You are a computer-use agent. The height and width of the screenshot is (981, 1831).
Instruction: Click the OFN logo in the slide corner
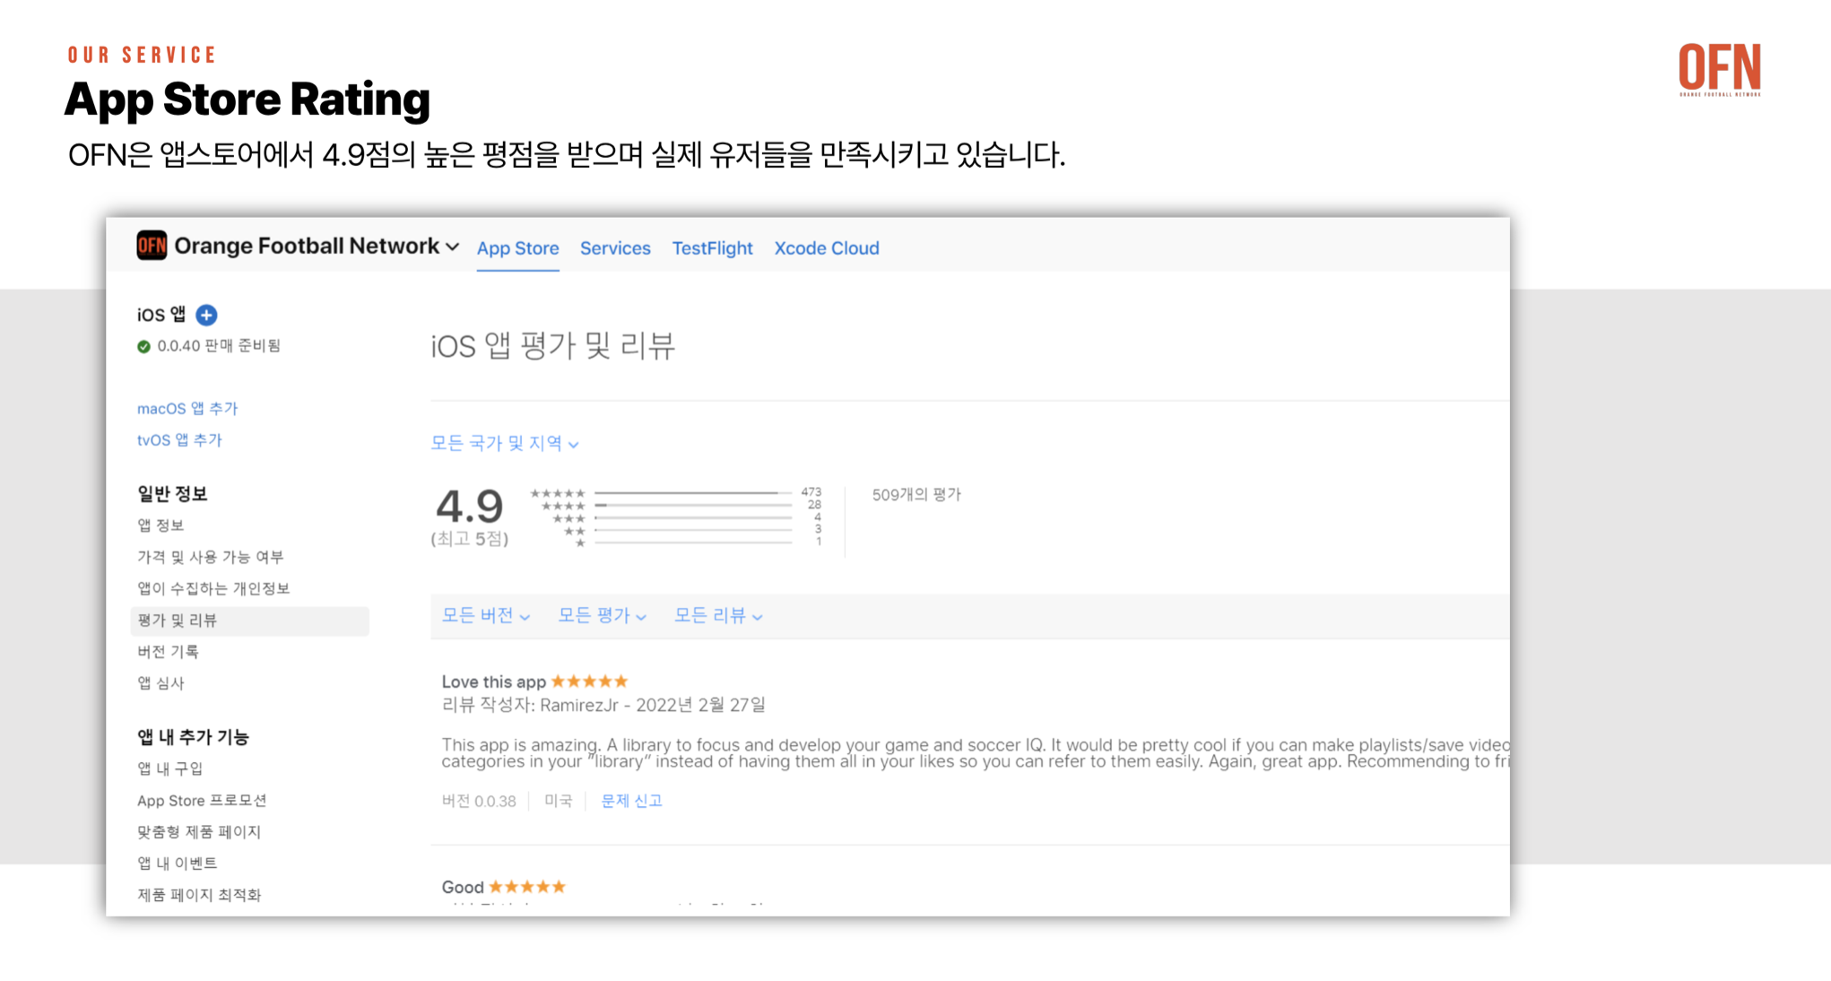(x=1720, y=70)
